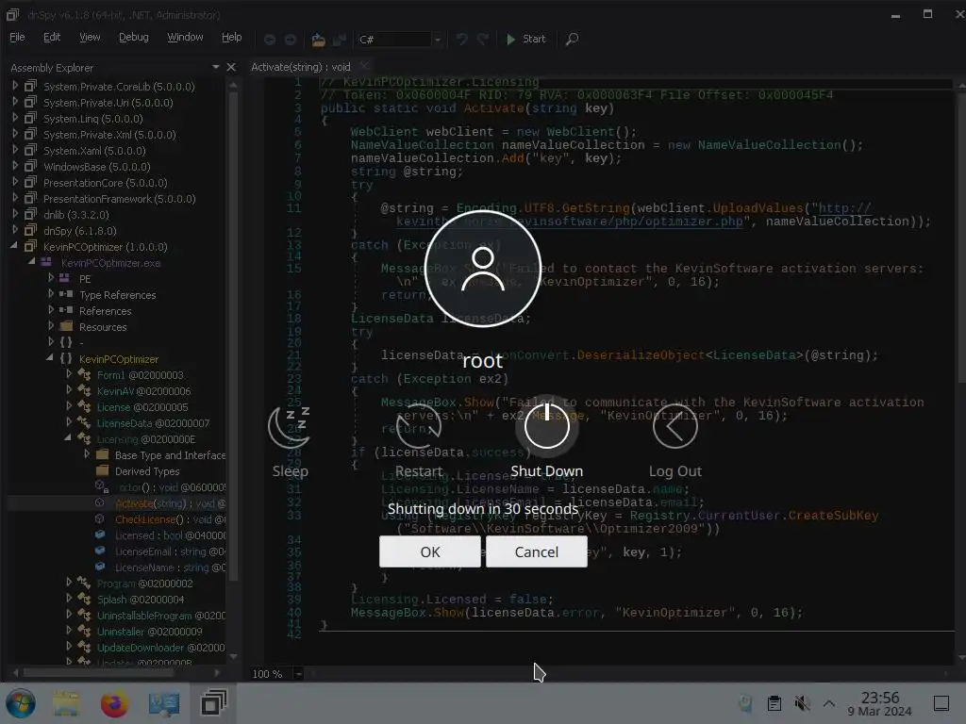This screenshot has height=724, width=966.
Task: Open the Assembly Explorer panel options dropdown
Action: pyautogui.click(x=216, y=67)
